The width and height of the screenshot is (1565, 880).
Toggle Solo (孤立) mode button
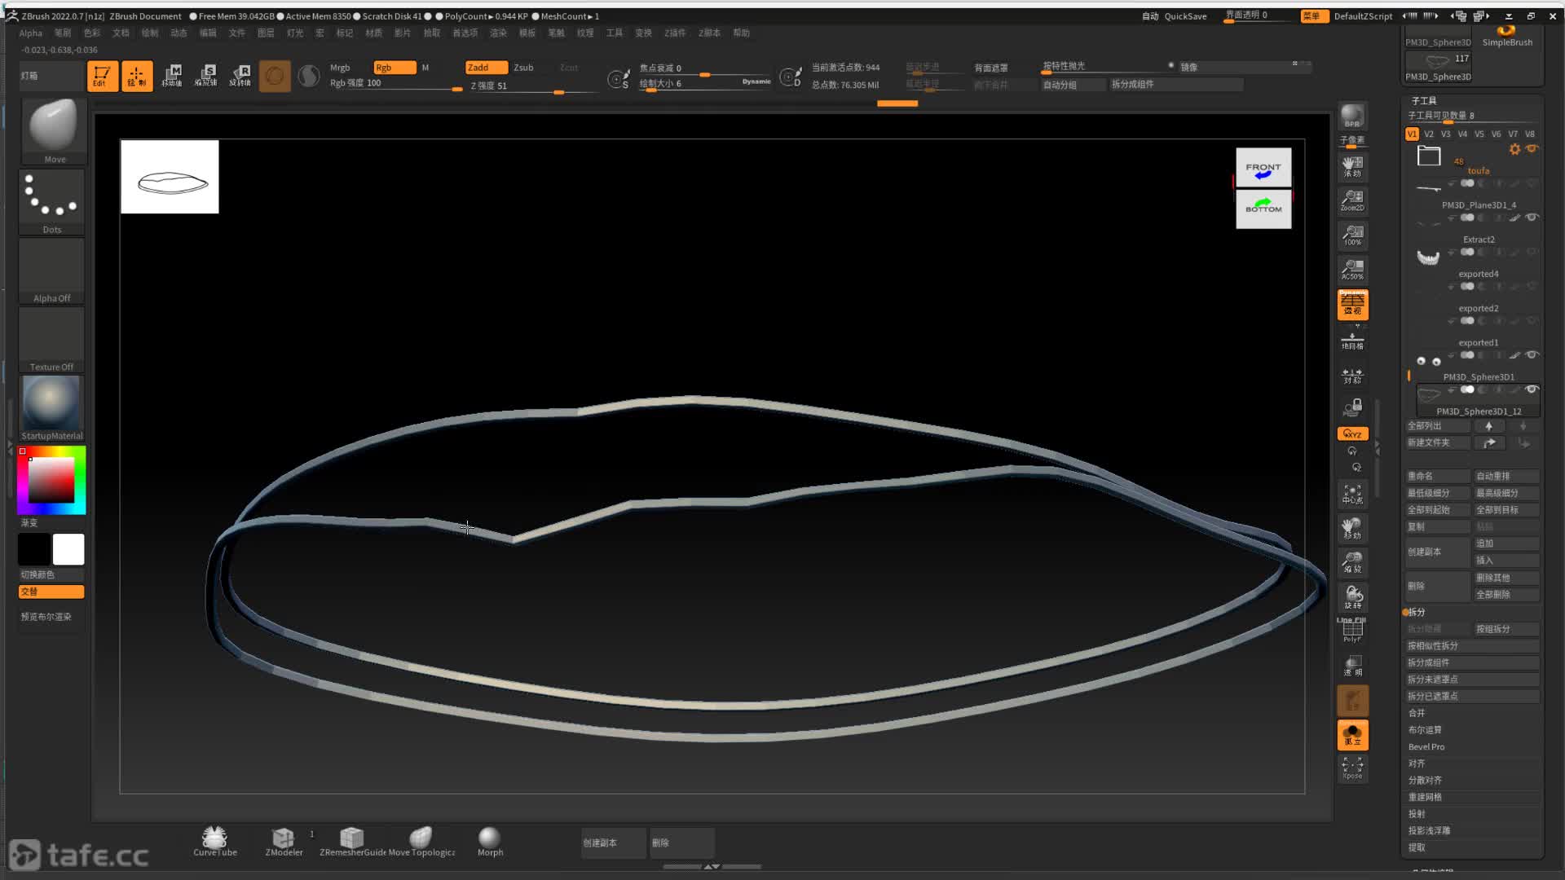click(1352, 734)
